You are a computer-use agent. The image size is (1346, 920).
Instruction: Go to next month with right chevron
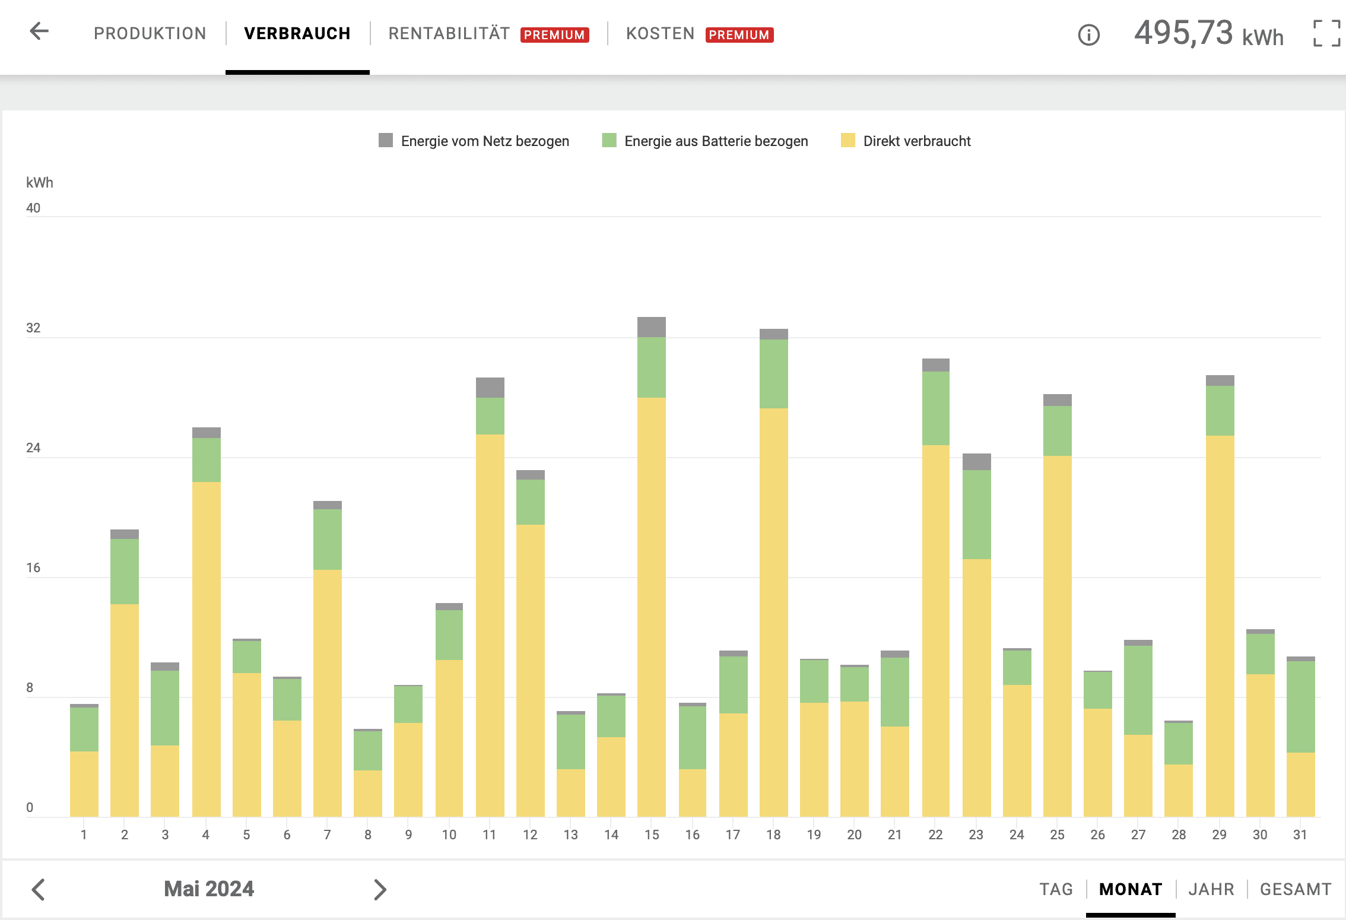(380, 889)
